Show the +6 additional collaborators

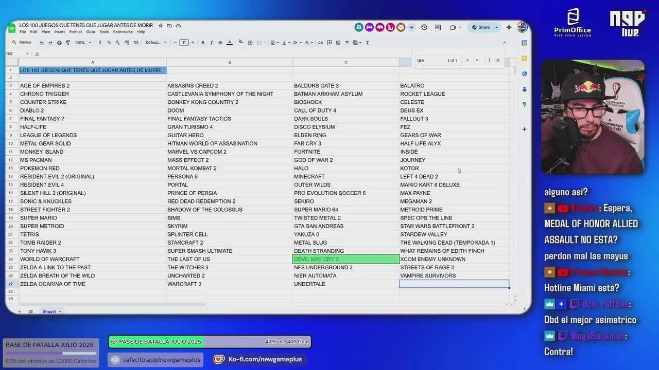point(411,27)
